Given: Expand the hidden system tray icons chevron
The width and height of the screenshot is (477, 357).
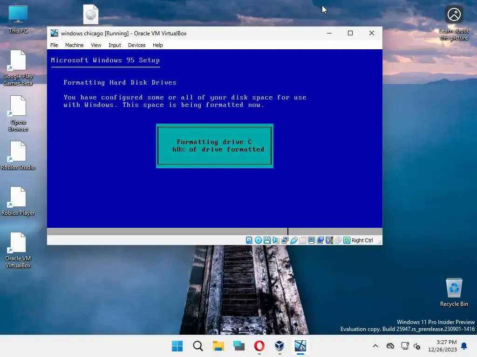Looking at the screenshot, I should click(x=375, y=346).
